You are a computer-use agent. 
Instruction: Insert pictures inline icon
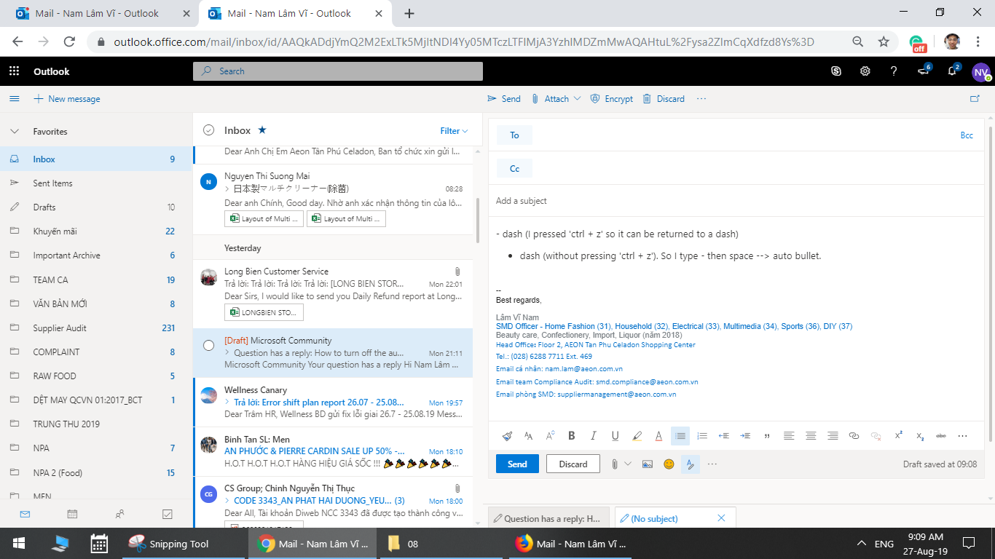[x=648, y=464]
